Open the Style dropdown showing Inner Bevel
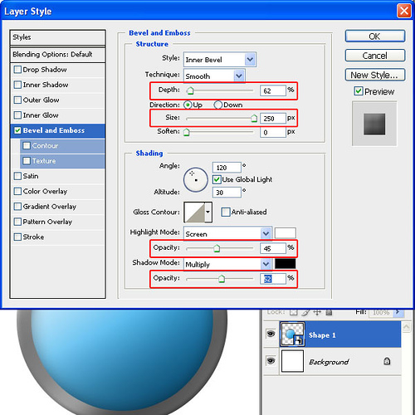 click(x=220, y=60)
